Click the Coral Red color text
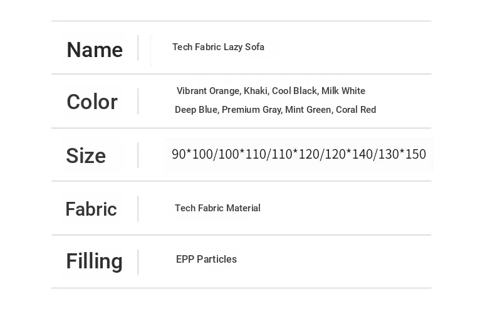 (x=356, y=110)
